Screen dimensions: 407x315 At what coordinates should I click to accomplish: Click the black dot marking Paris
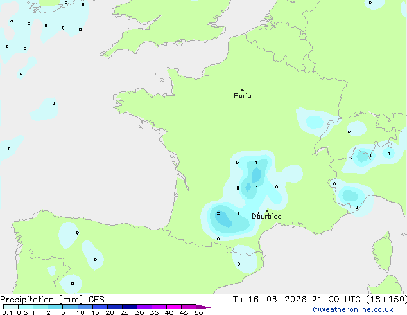click(x=243, y=90)
